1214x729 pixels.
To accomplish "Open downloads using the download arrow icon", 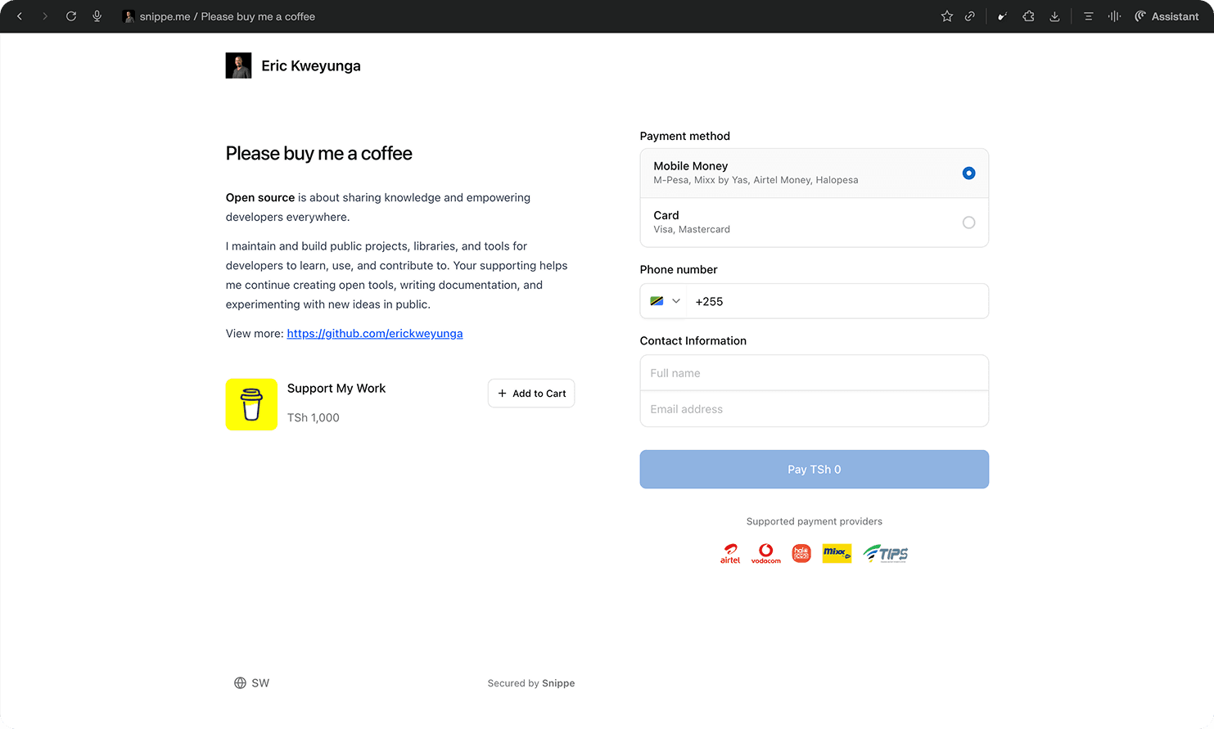I will (x=1054, y=16).
